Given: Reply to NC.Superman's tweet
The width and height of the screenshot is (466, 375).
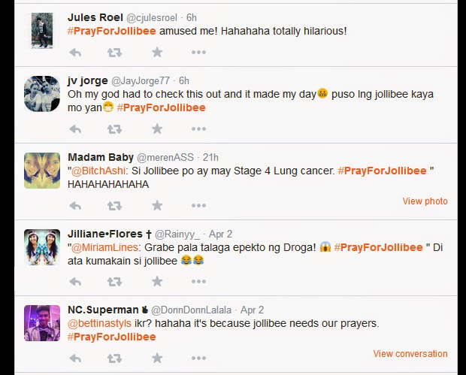Looking at the screenshot, I should 75,358.
